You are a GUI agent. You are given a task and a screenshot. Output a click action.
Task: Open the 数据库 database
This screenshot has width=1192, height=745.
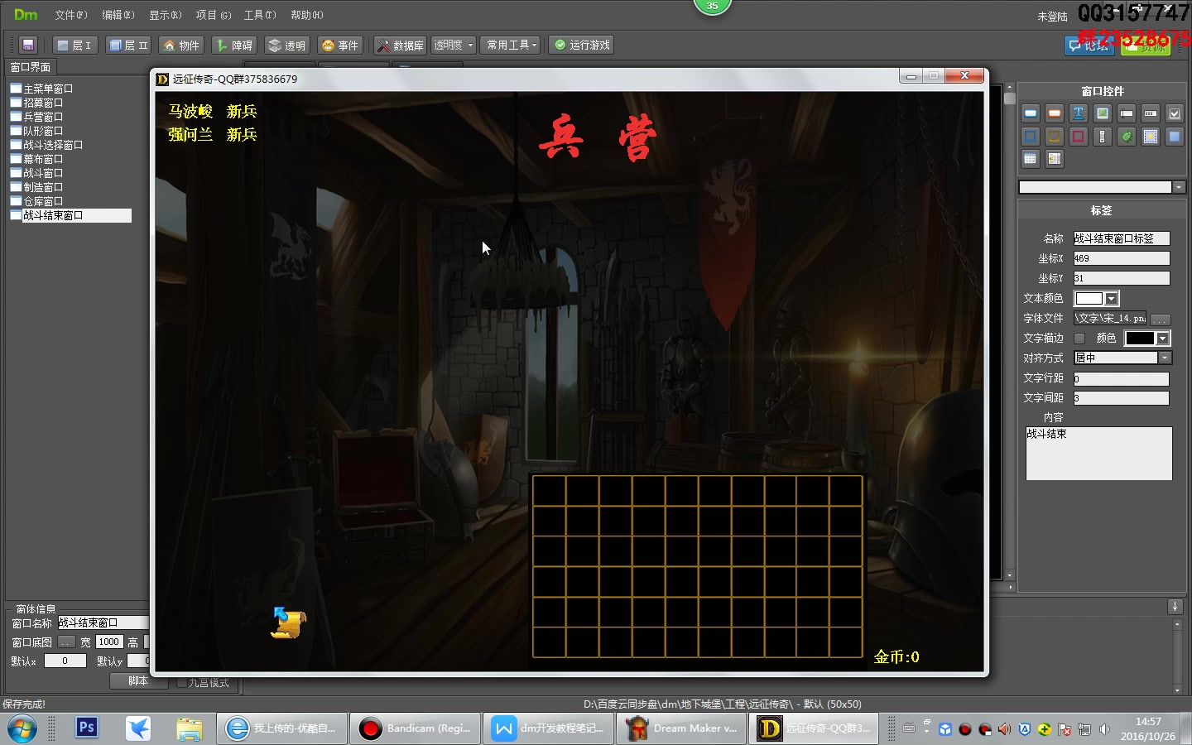(x=400, y=45)
